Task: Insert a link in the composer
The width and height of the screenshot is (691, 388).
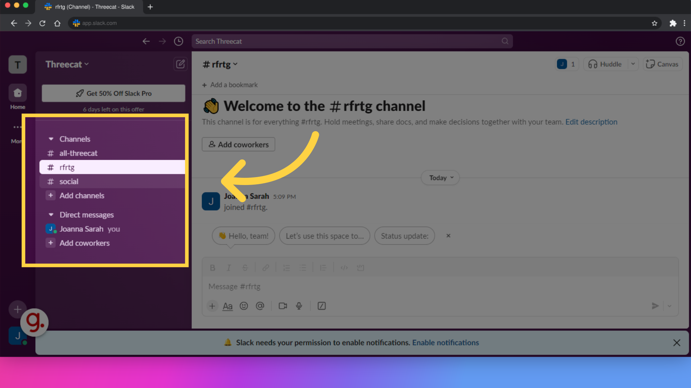Action: coord(266,268)
